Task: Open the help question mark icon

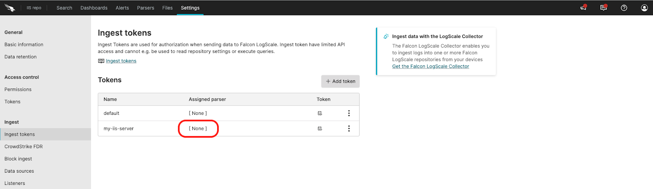Action: [x=624, y=8]
